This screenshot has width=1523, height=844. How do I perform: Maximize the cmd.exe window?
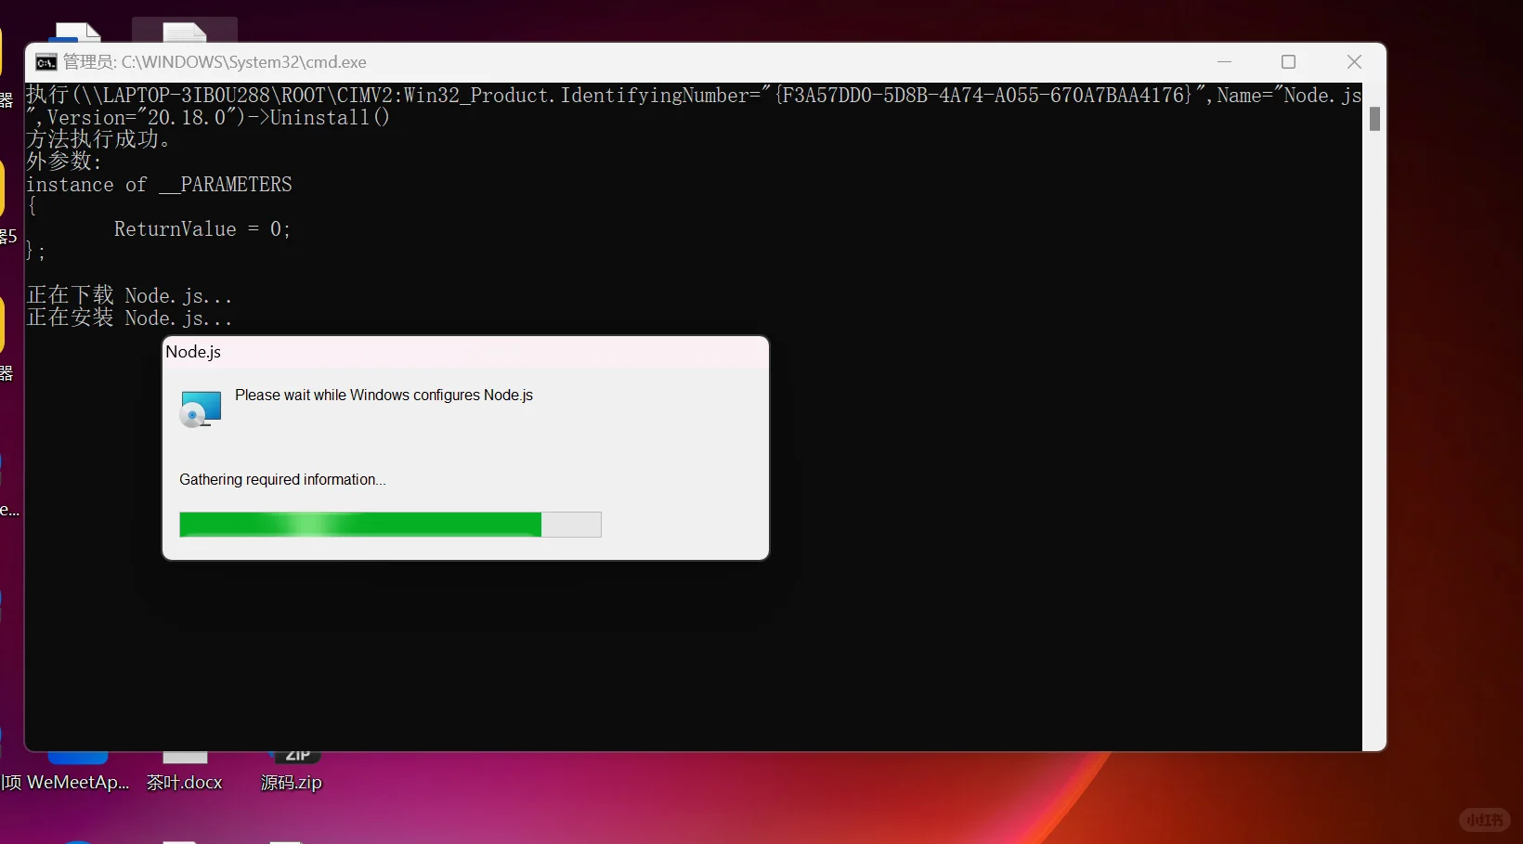point(1288,62)
